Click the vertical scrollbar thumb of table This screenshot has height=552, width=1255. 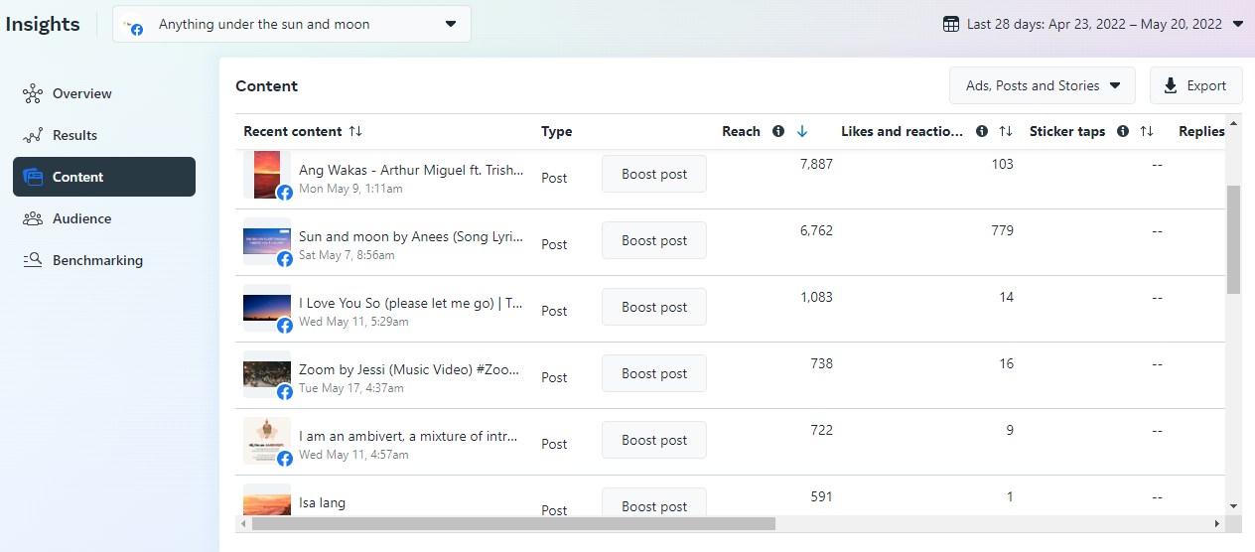tap(1233, 239)
